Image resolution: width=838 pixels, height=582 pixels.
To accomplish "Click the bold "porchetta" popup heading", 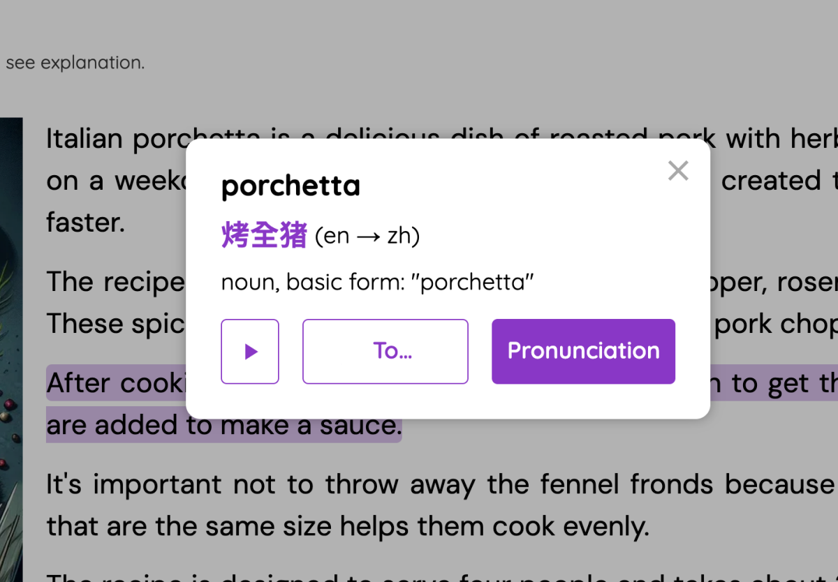I will [291, 186].
